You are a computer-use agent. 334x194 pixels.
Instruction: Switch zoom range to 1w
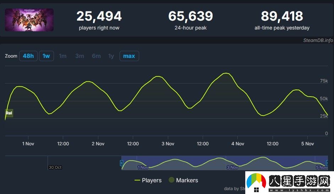click(x=46, y=56)
